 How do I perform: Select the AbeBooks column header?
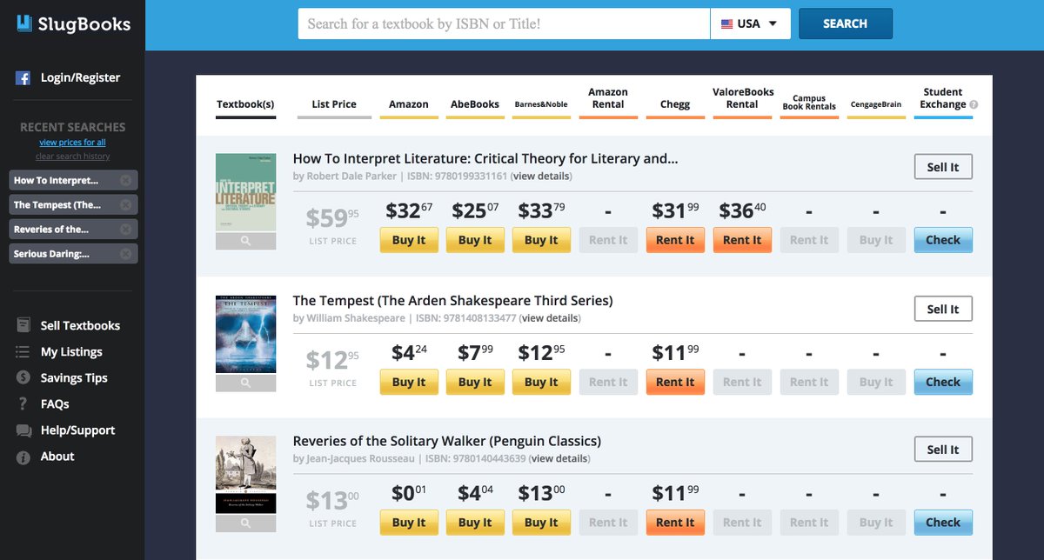tap(475, 104)
